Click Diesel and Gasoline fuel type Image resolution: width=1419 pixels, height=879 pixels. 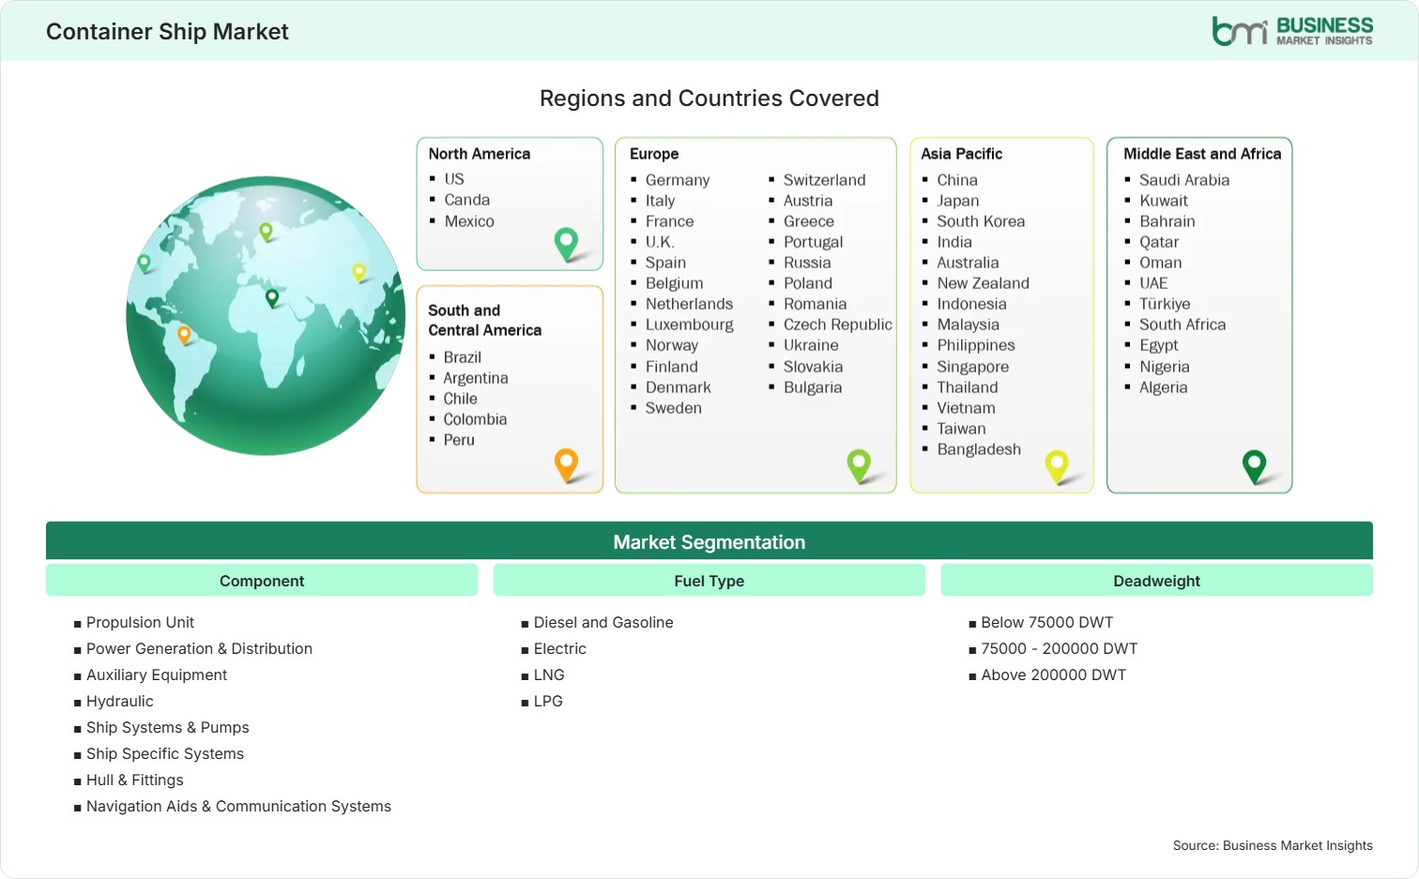point(603,622)
